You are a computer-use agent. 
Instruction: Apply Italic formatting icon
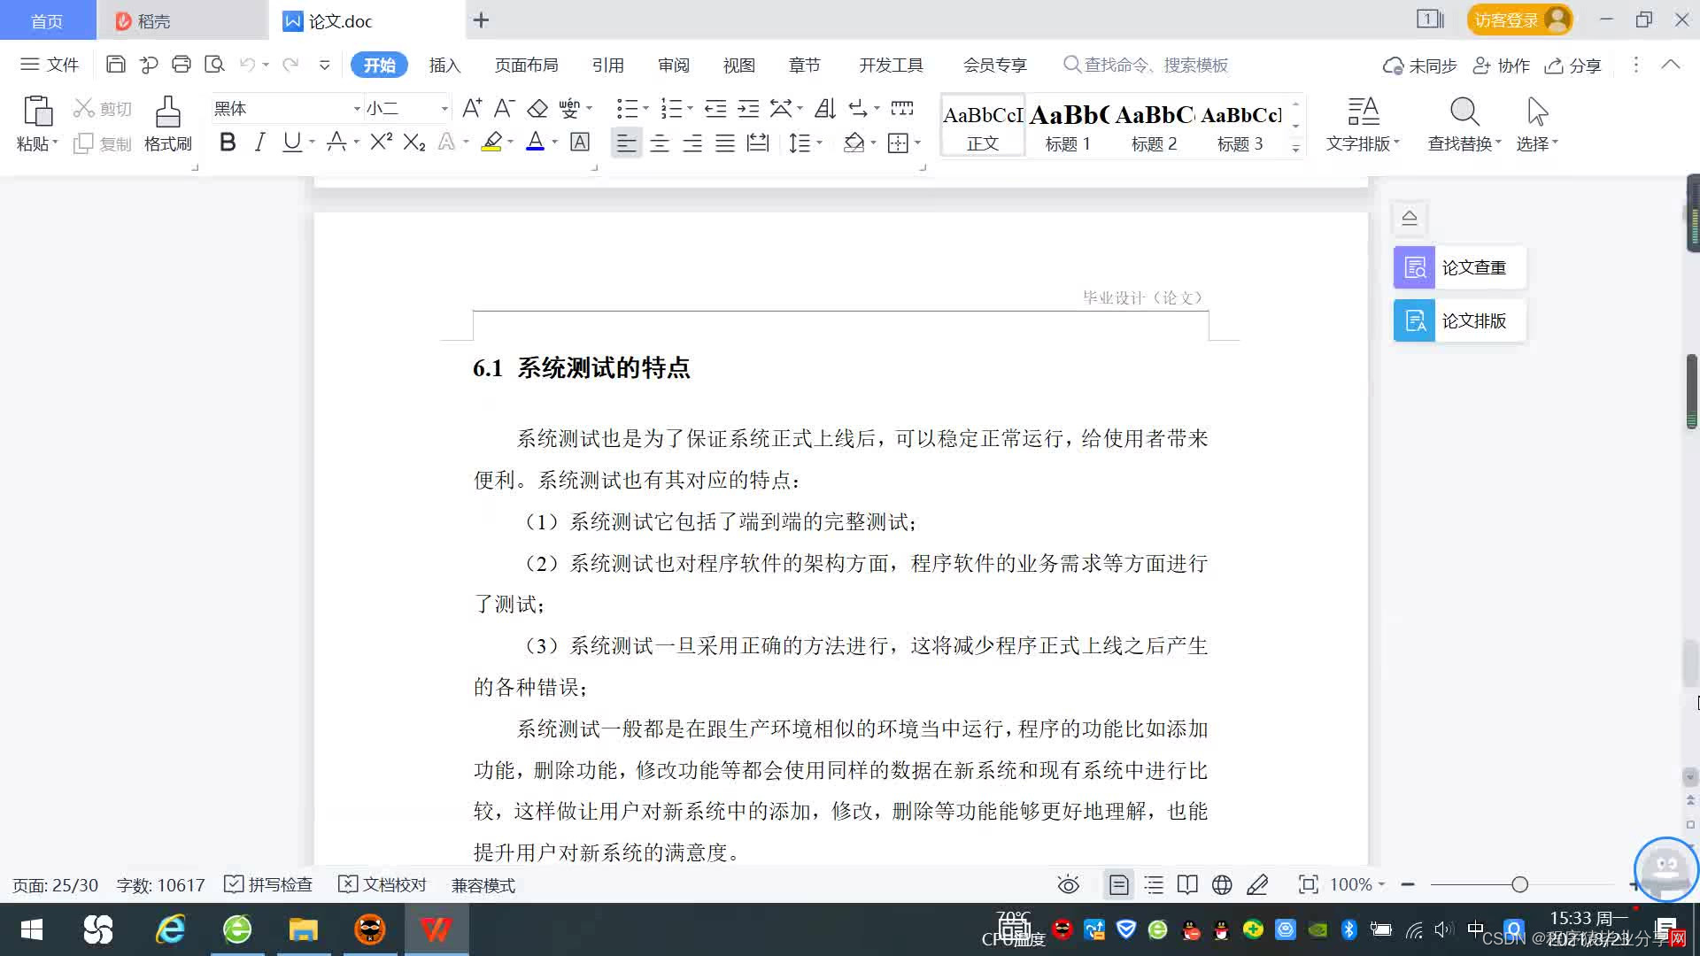tap(259, 143)
